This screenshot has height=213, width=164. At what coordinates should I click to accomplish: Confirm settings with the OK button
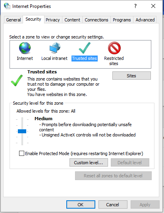[x=81, y=205]
